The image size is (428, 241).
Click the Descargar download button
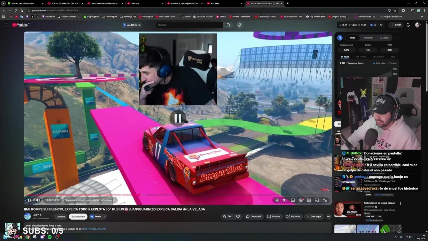pyautogui.click(x=314, y=217)
